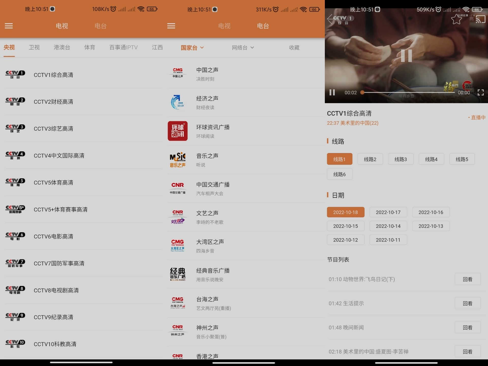Choose 线路5 stream source
Viewport: 488px width, 366px height.
tap(462, 159)
